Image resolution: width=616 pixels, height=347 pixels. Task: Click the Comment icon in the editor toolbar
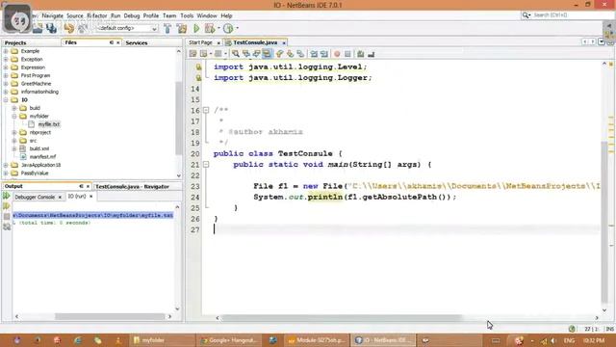(360, 54)
